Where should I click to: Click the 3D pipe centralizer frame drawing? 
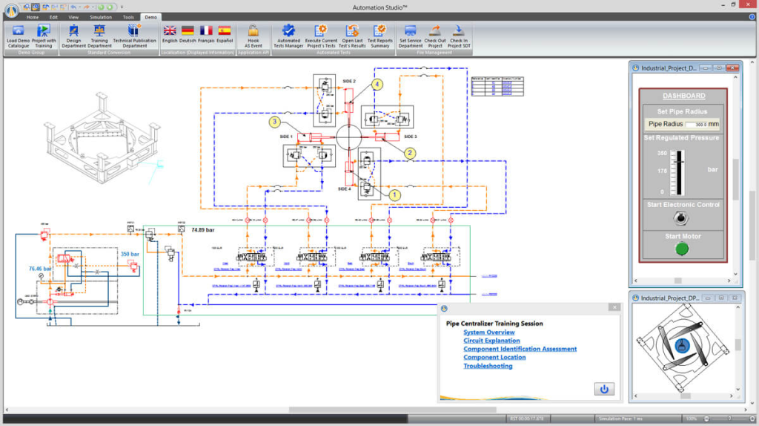[102, 138]
